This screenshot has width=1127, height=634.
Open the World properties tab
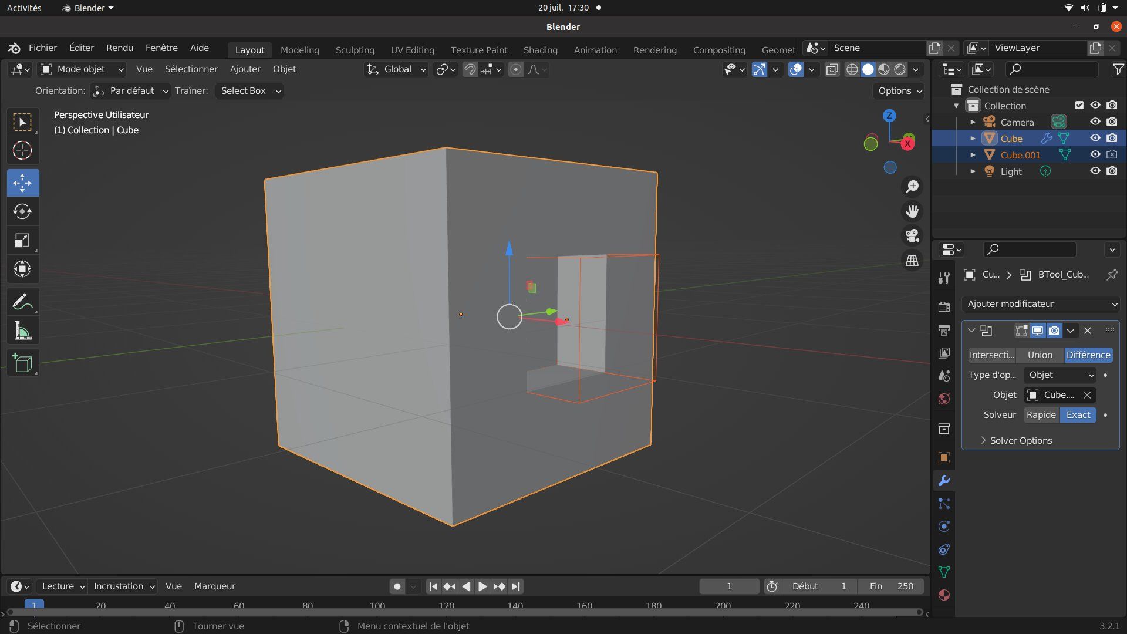click(x=944, y=399)
